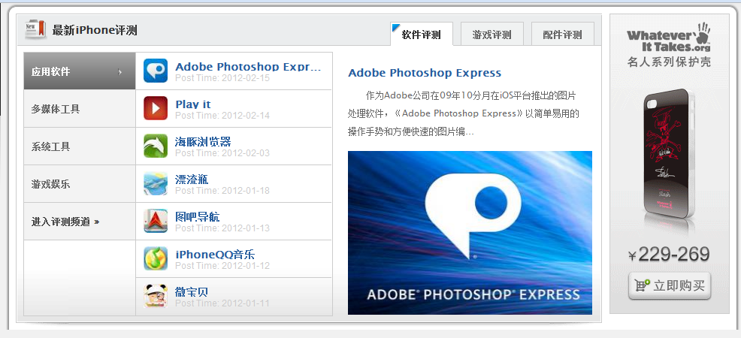Switch to the 游戏评测 tab

coord(492,34)
